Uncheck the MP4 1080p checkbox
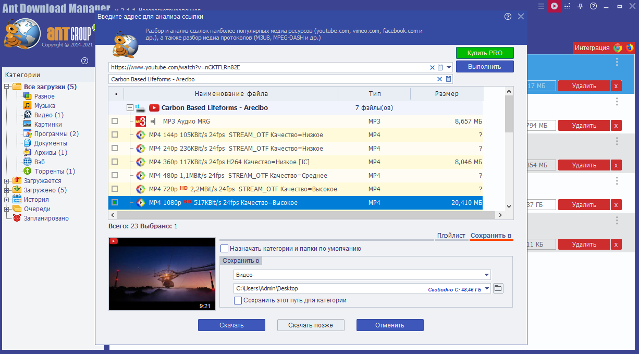Screen dimensions: 639x354 [x=115, y=202]
